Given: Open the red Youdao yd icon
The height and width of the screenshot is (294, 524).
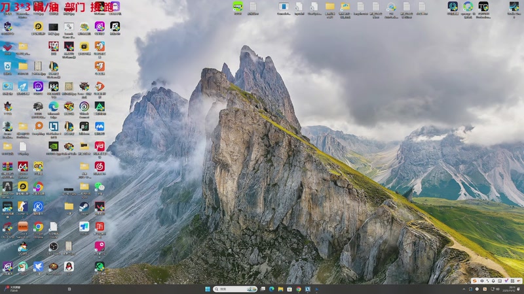Looking at the screenshot, I should 100,146.
